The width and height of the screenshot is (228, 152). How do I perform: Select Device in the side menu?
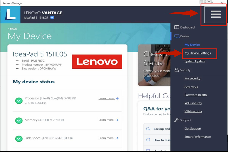pyautogui.click(x=185, y=36)
